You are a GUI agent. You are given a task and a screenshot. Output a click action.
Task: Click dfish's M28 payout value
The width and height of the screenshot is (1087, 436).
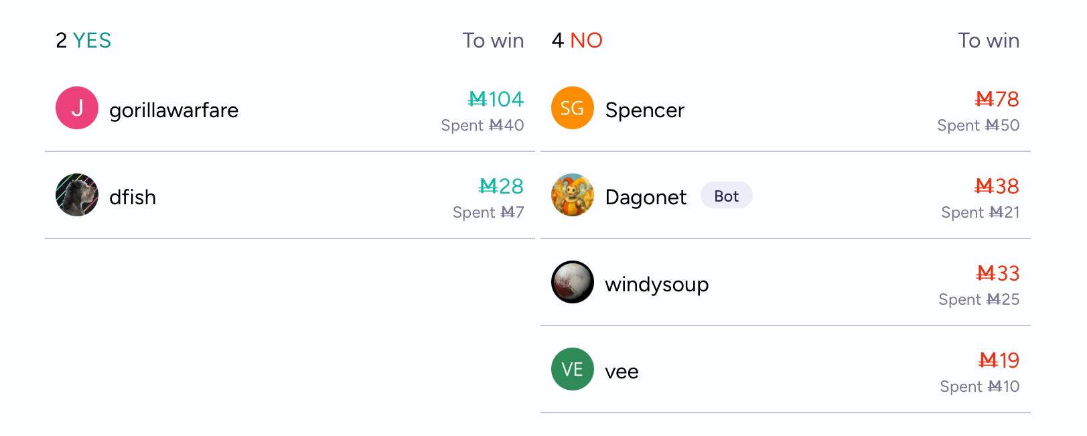[x=501, y=186]
